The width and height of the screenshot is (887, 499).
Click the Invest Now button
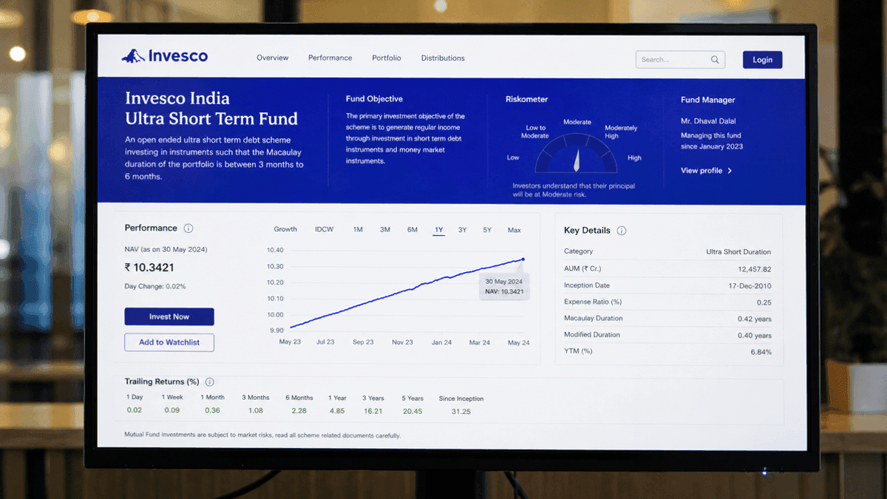(169, 316)
